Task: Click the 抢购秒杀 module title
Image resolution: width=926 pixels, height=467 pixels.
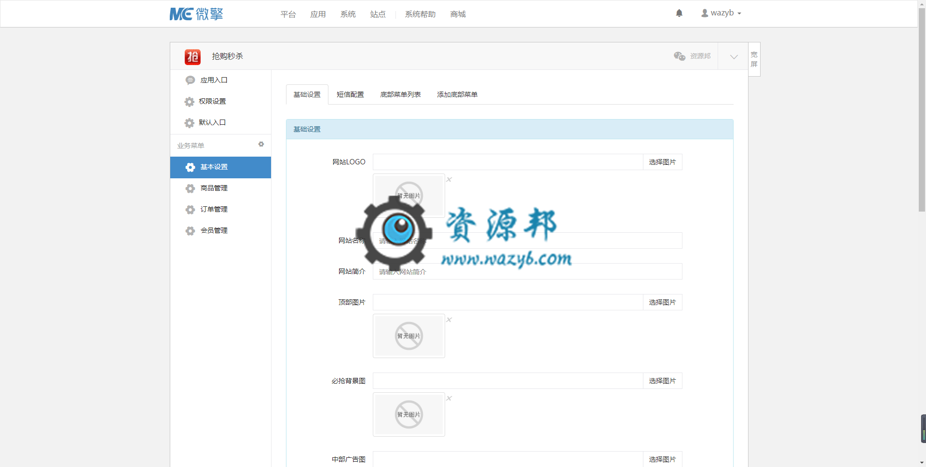Action: click(x=227, y=56)
